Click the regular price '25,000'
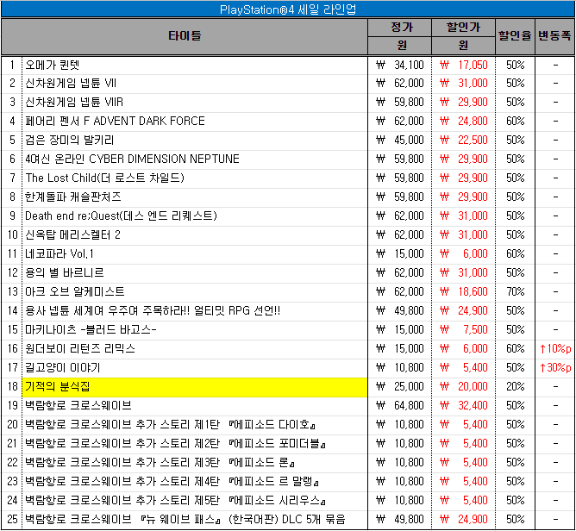 click(409, 387)
